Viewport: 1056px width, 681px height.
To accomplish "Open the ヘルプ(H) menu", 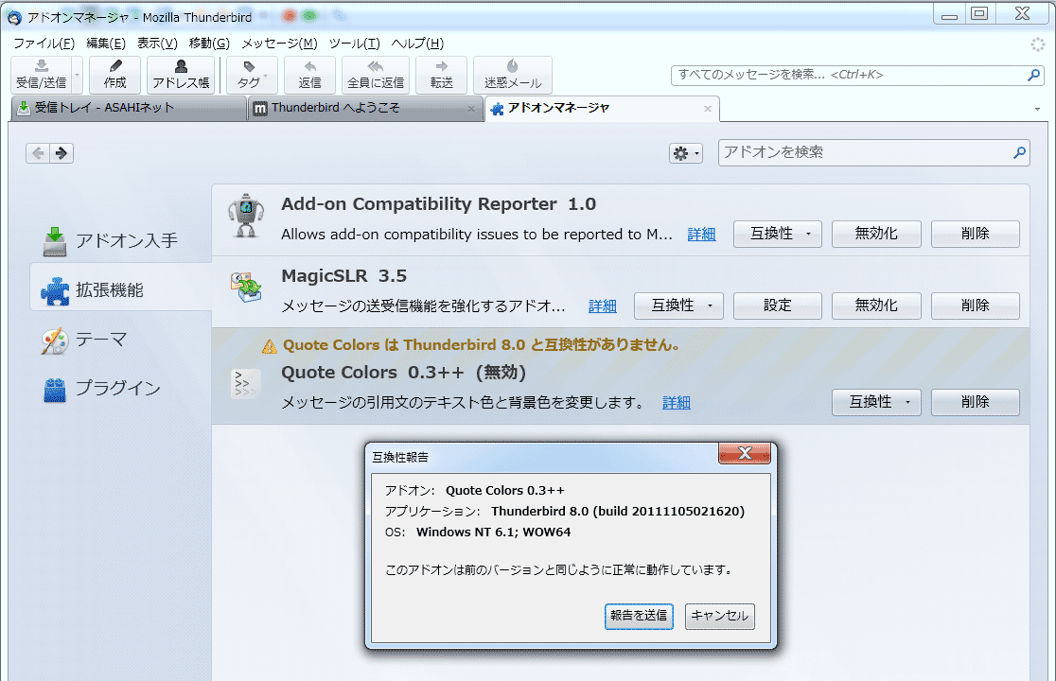I will (x=417, y=44).
